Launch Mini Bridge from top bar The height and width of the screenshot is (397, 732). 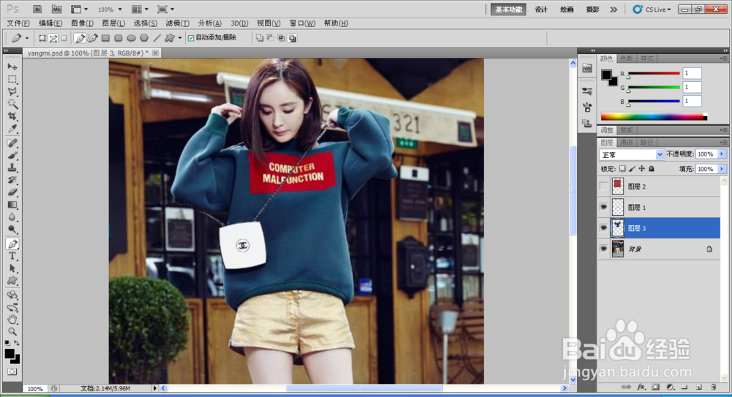pos(56,10)
